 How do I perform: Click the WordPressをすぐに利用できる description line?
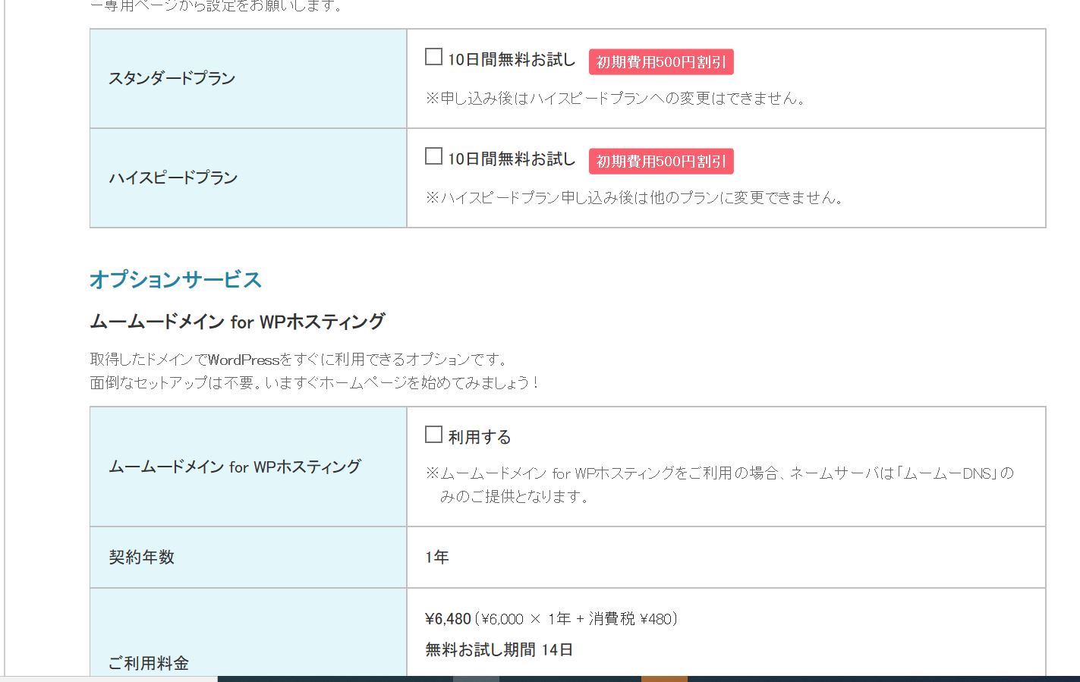coord(299,359)
